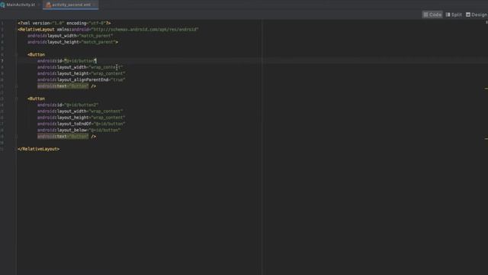Click gutter line number 7
Viewport: 488px width, 275px height.
2,61
